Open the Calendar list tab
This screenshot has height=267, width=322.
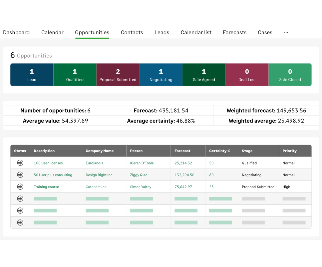coord(196,32)
